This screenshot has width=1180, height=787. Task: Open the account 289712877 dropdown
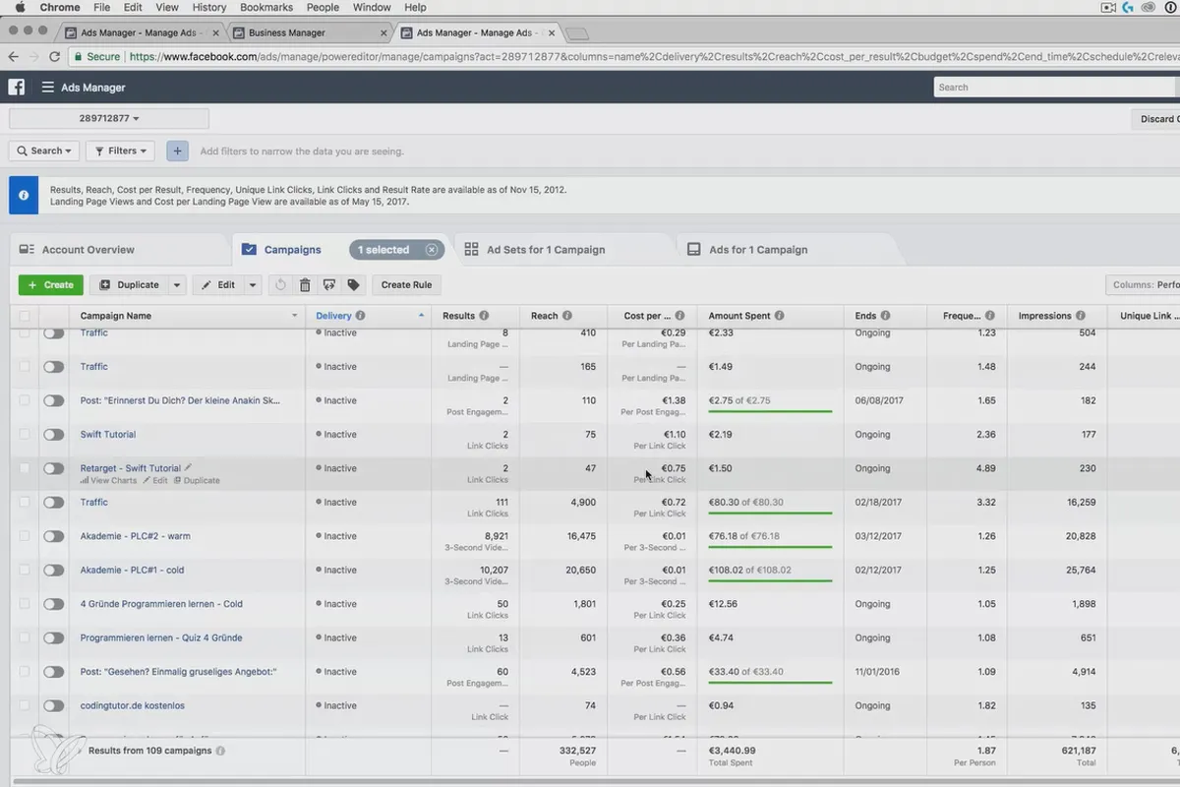[109, 119]
